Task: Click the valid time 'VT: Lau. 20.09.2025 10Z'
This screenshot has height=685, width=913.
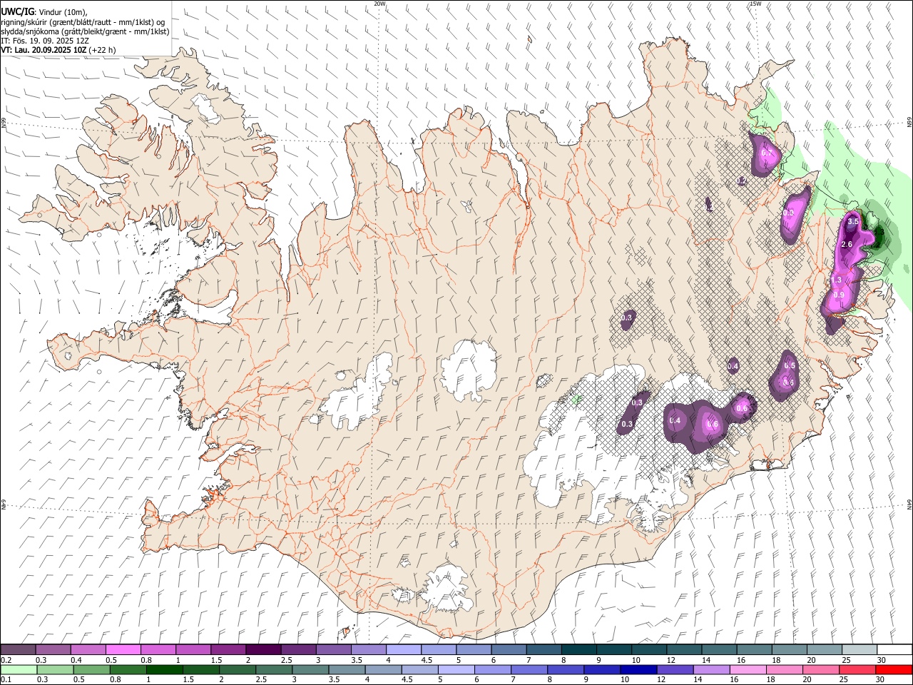Action: pos(43,50)
